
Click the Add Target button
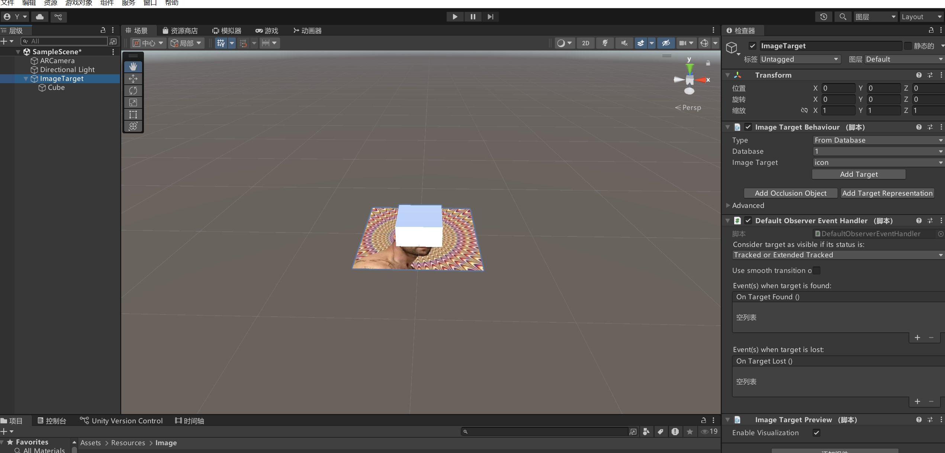858,174
